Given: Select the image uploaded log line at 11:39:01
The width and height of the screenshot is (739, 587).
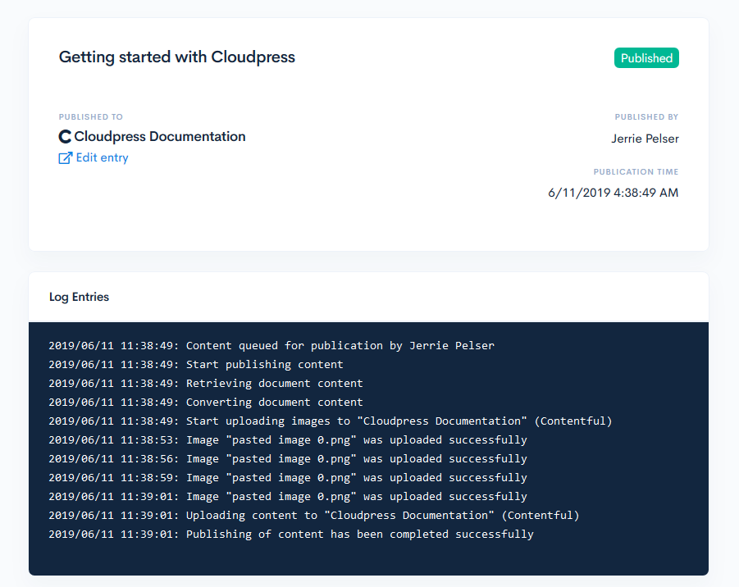Looking at the screenshot, I should (288, 497).
